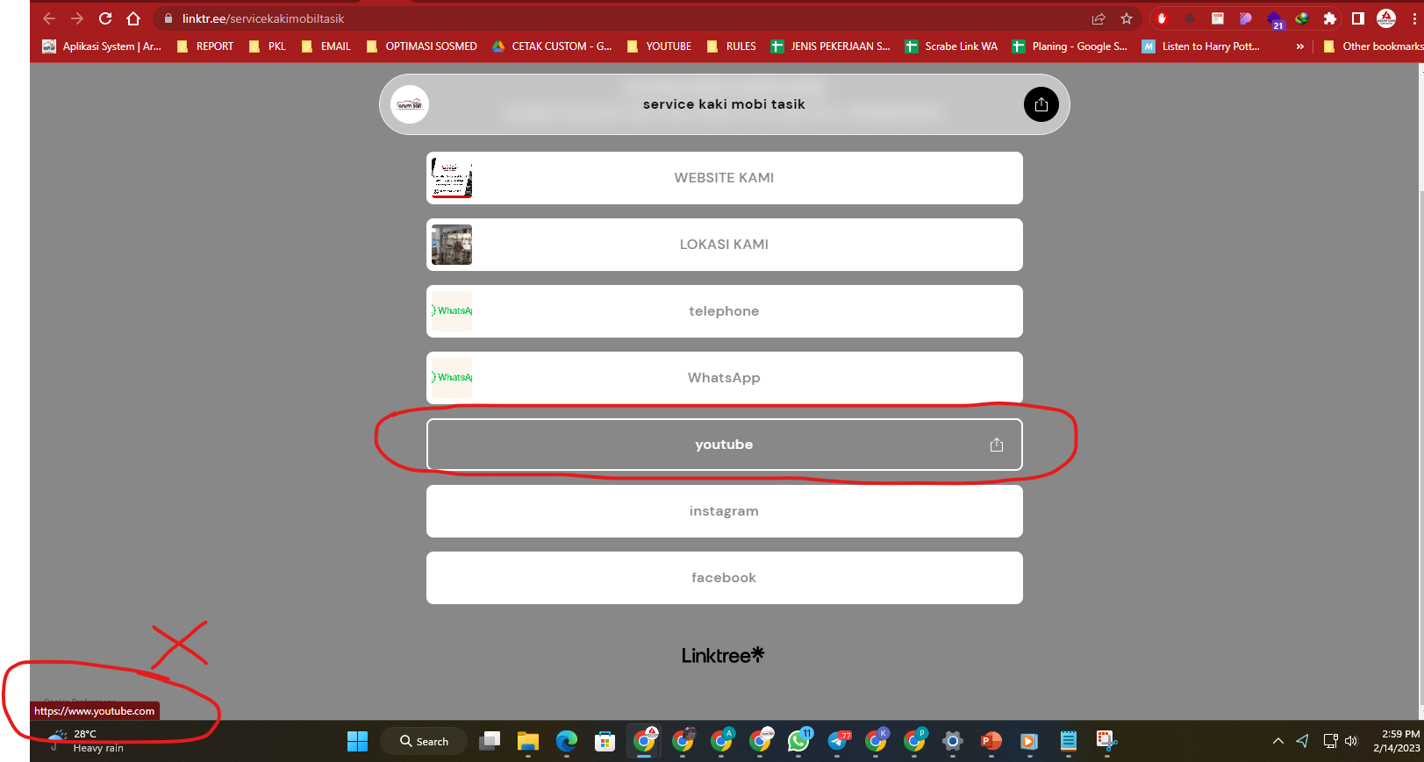This screenshot has height=762, width=1424.
Task: Click the Linktree profile avatar logo
Action: click(x=410, y=104)
